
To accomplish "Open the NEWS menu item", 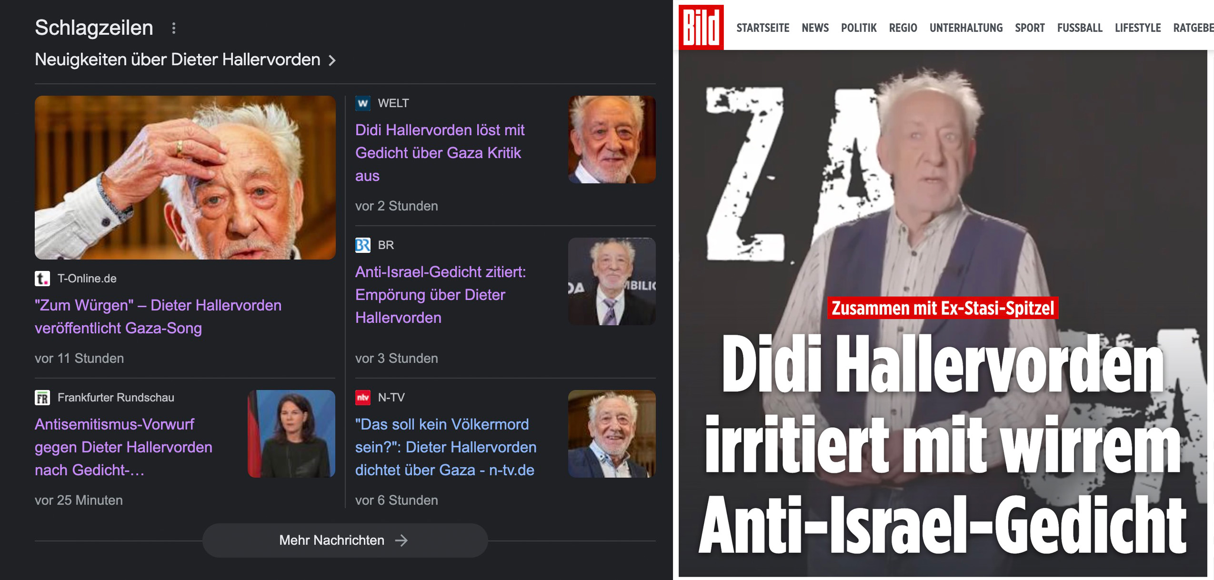I will click(x=815, y=28).
